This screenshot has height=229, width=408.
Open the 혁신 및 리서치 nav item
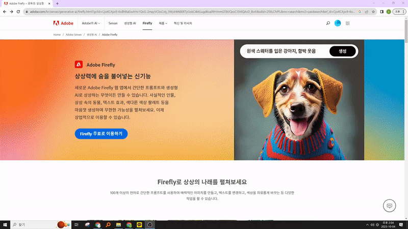183,23
